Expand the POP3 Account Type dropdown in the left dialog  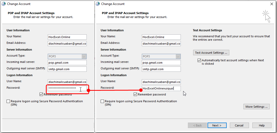[84, 57]
